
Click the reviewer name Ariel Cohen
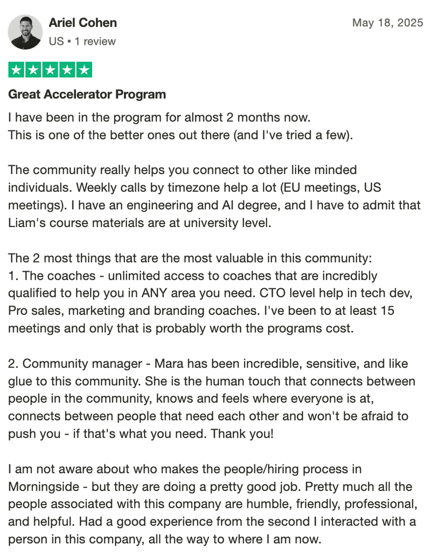[82, 23]
